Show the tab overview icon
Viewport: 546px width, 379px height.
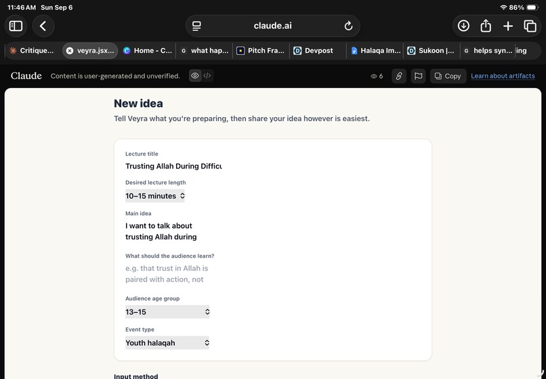[530, 26]
